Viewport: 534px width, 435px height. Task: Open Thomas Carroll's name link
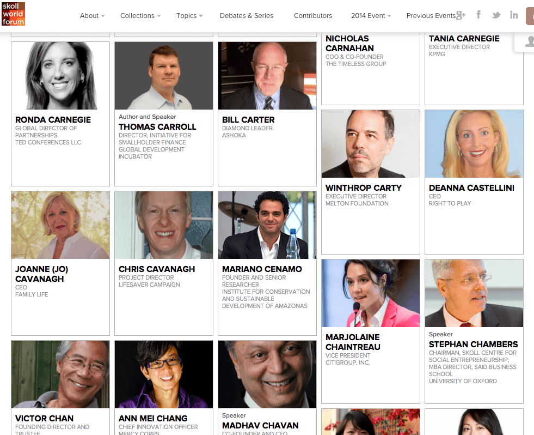157,127
